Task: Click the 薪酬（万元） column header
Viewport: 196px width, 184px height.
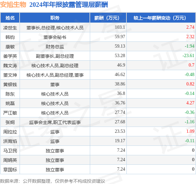Action: (x=108, y=18)
